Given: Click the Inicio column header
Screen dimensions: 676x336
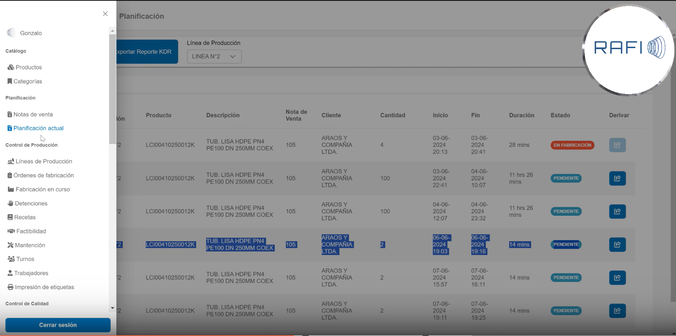Looking at the screenshot, I should click(x=440, y=115).
